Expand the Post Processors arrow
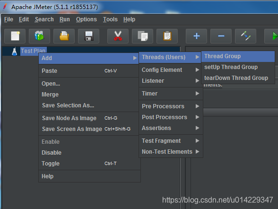This screenshot has width=278, height=209. click(197, 117)
